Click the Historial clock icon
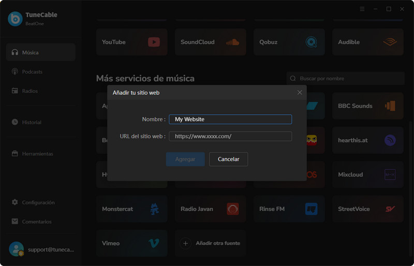Viewport: 414px width, 266px height. pyautogui.click(x=15, y=122)
